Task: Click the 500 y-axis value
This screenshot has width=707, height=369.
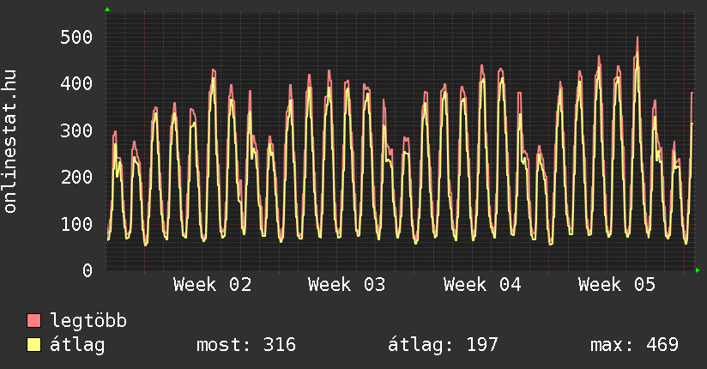Action: point(76,37)
